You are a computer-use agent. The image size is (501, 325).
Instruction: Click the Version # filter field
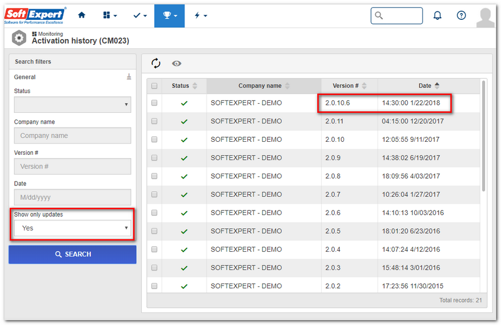click(73, 166)
